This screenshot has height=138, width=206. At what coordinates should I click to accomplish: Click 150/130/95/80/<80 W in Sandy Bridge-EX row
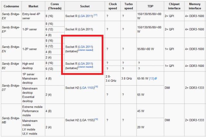[x=150, y=16]
